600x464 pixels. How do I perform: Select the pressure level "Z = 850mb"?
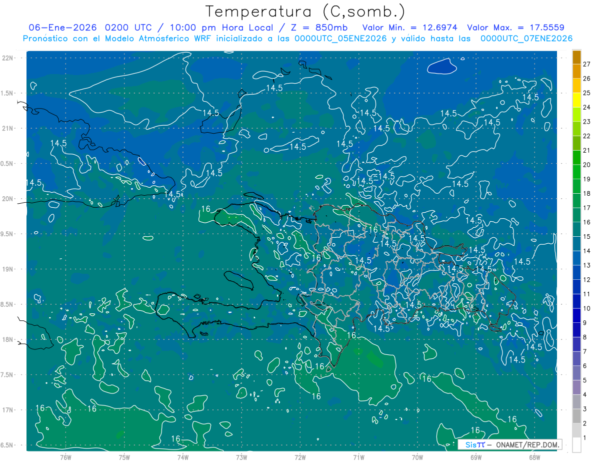click(x=318, y=28)
